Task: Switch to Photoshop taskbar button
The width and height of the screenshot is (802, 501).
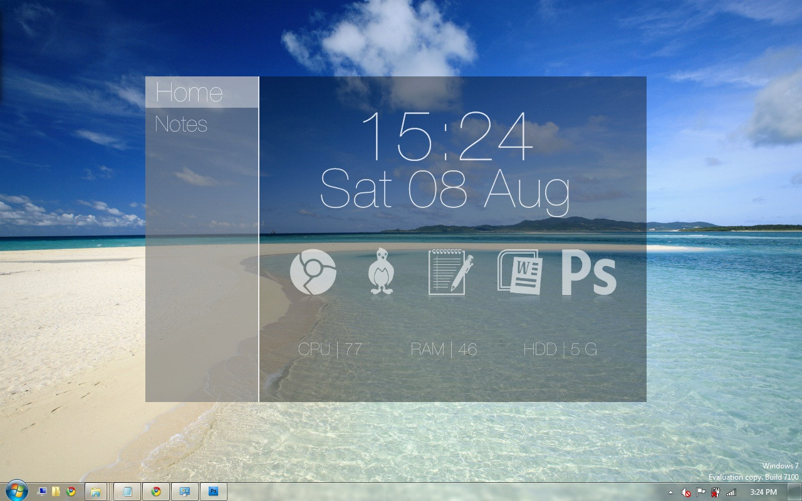Action: click(x=213, y=492)
